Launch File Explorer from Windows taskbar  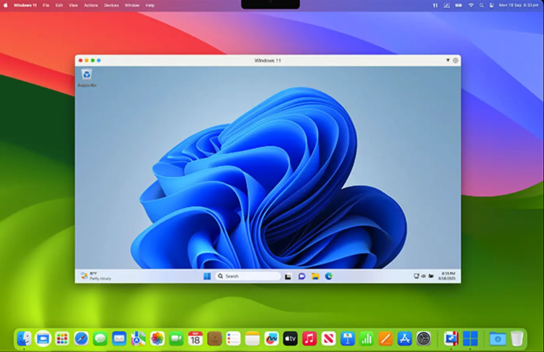[315, 276]
